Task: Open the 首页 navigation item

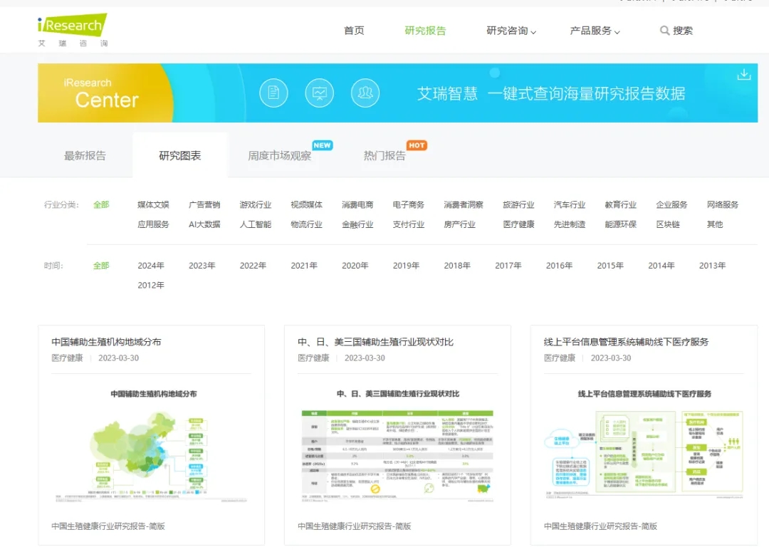Action: click(354, 31)
